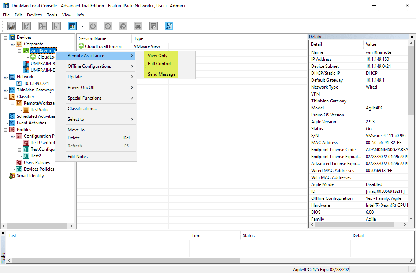Open Special Functions submenu
The height and width of the screenshot is (273, 416).
96,98
